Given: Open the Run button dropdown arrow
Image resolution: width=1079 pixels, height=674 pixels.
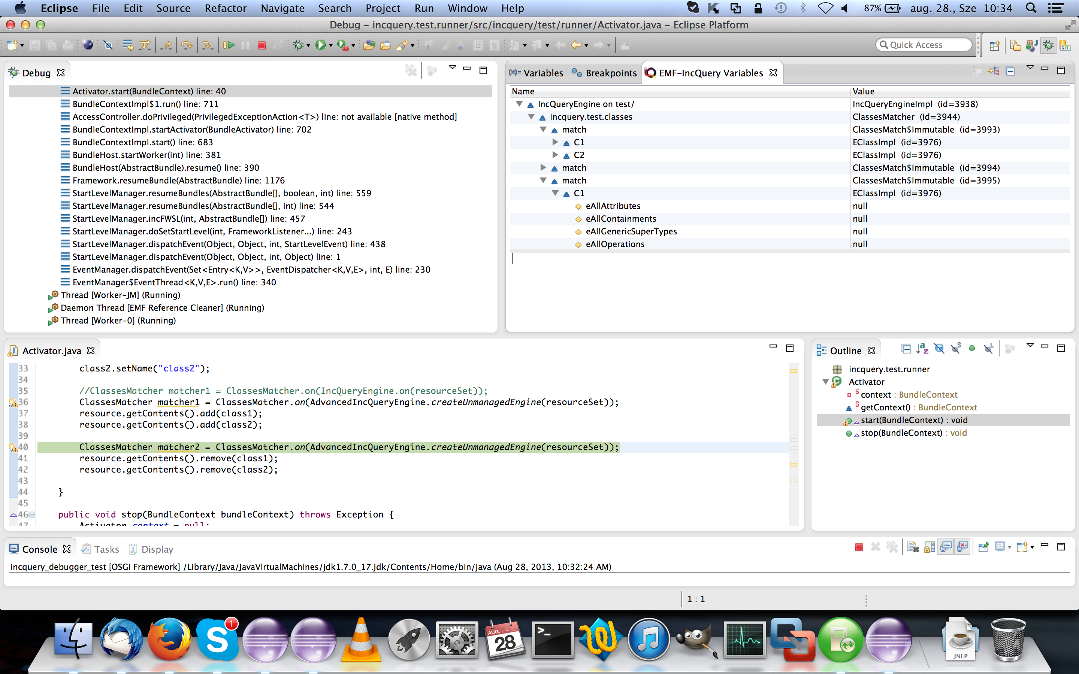Looking at the screenshot, I should (331, 45).
